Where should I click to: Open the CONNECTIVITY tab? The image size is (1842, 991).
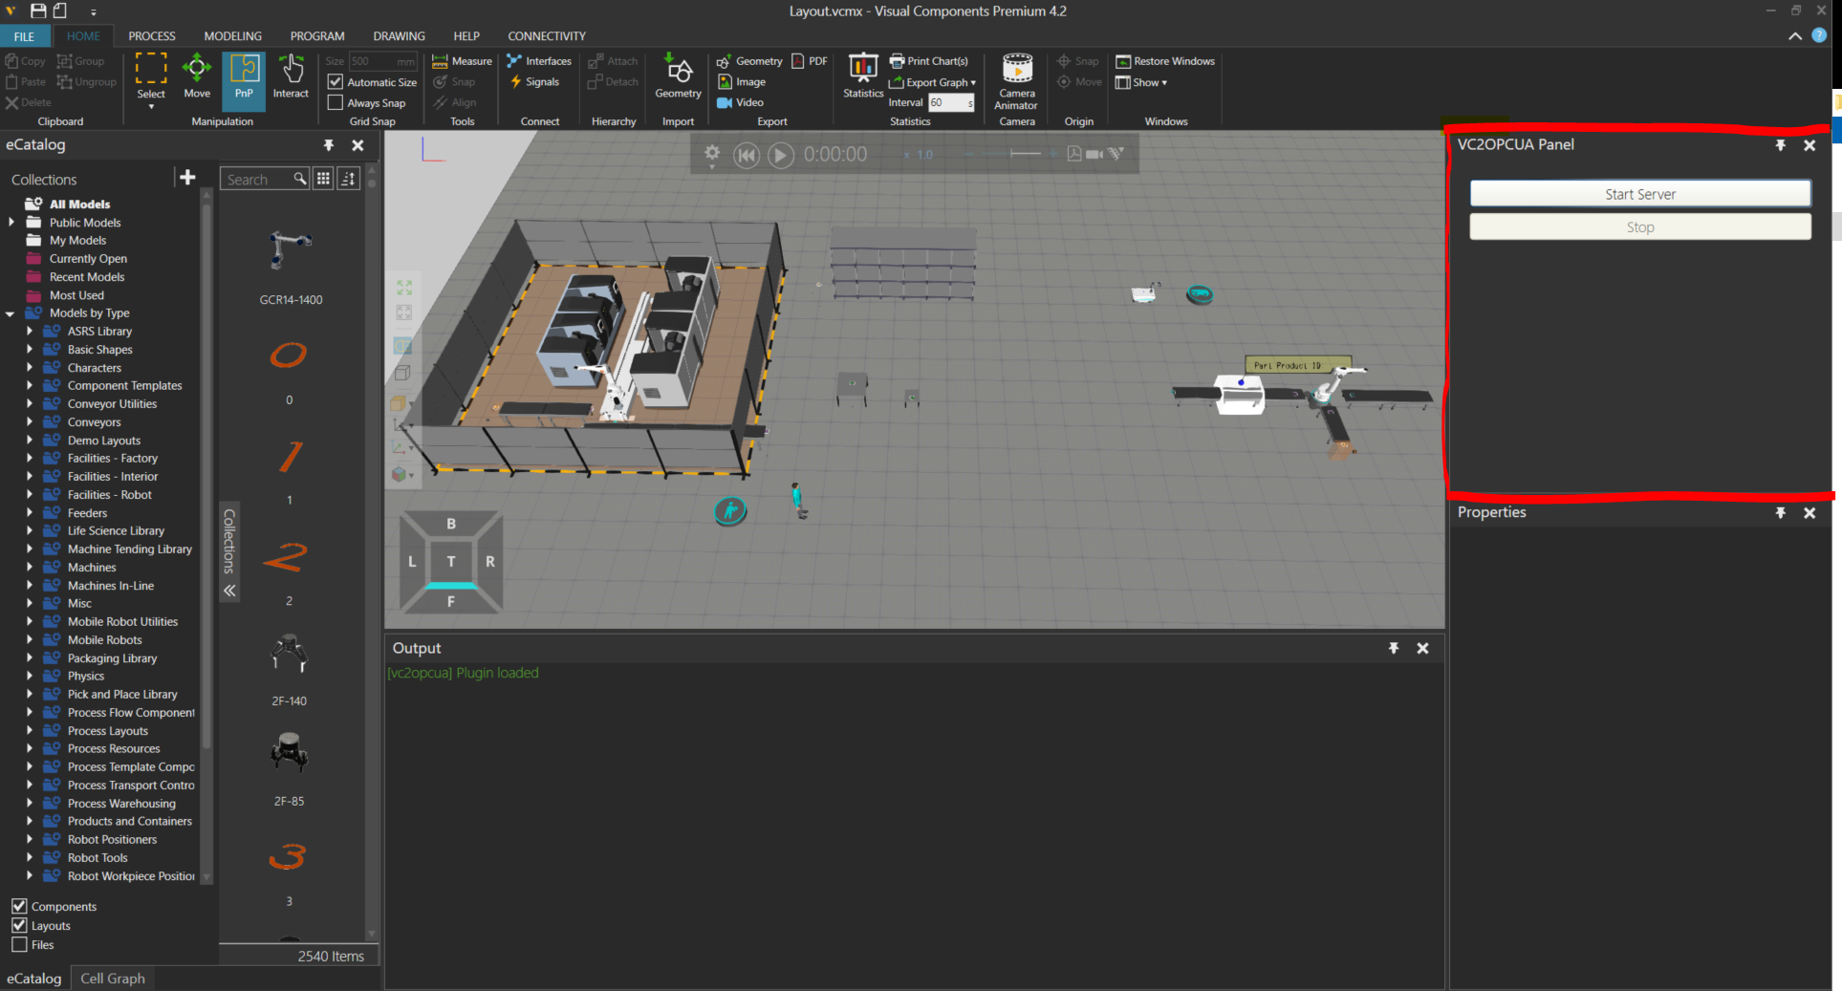pyautogui.click(x=546, y=35)
